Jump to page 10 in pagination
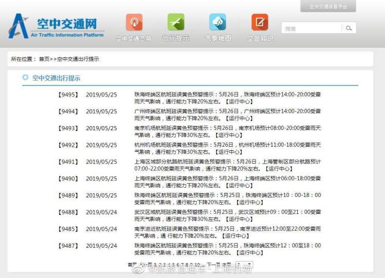The height and width of the screenshot is (278, 385). [x=197, y=265]
